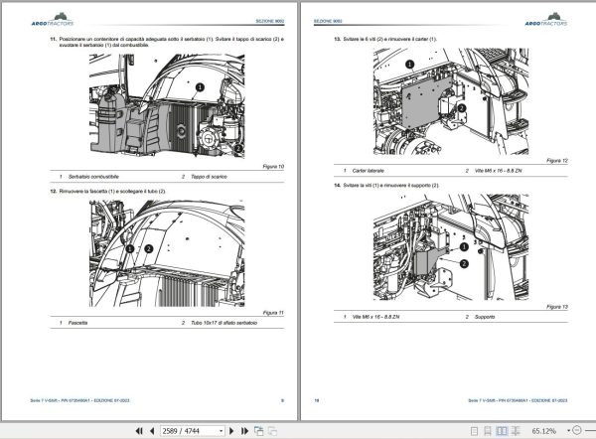This screenshot has width=596, height=439.
Task: Go to the previous page
Action: pyautogui.click(x=152, y=431)
